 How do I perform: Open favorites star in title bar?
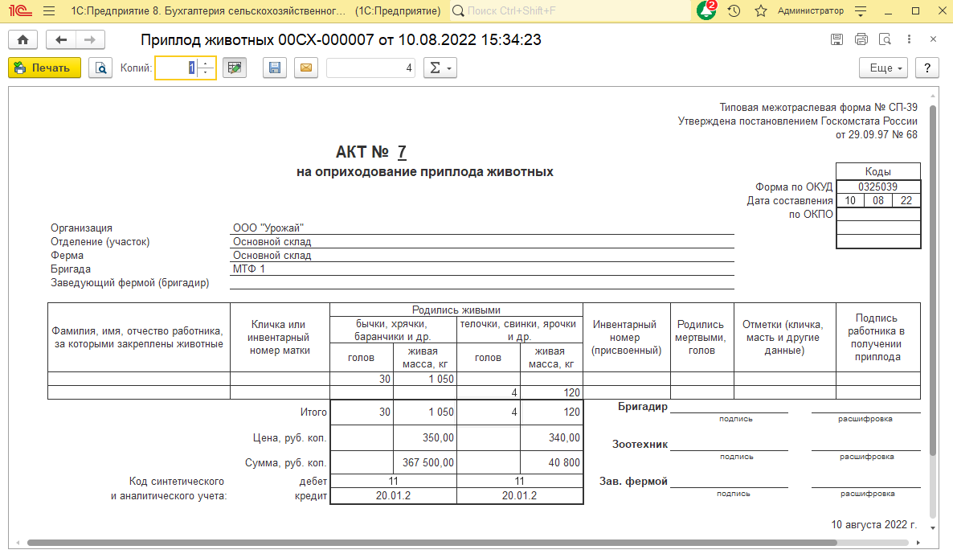(760, 11)
